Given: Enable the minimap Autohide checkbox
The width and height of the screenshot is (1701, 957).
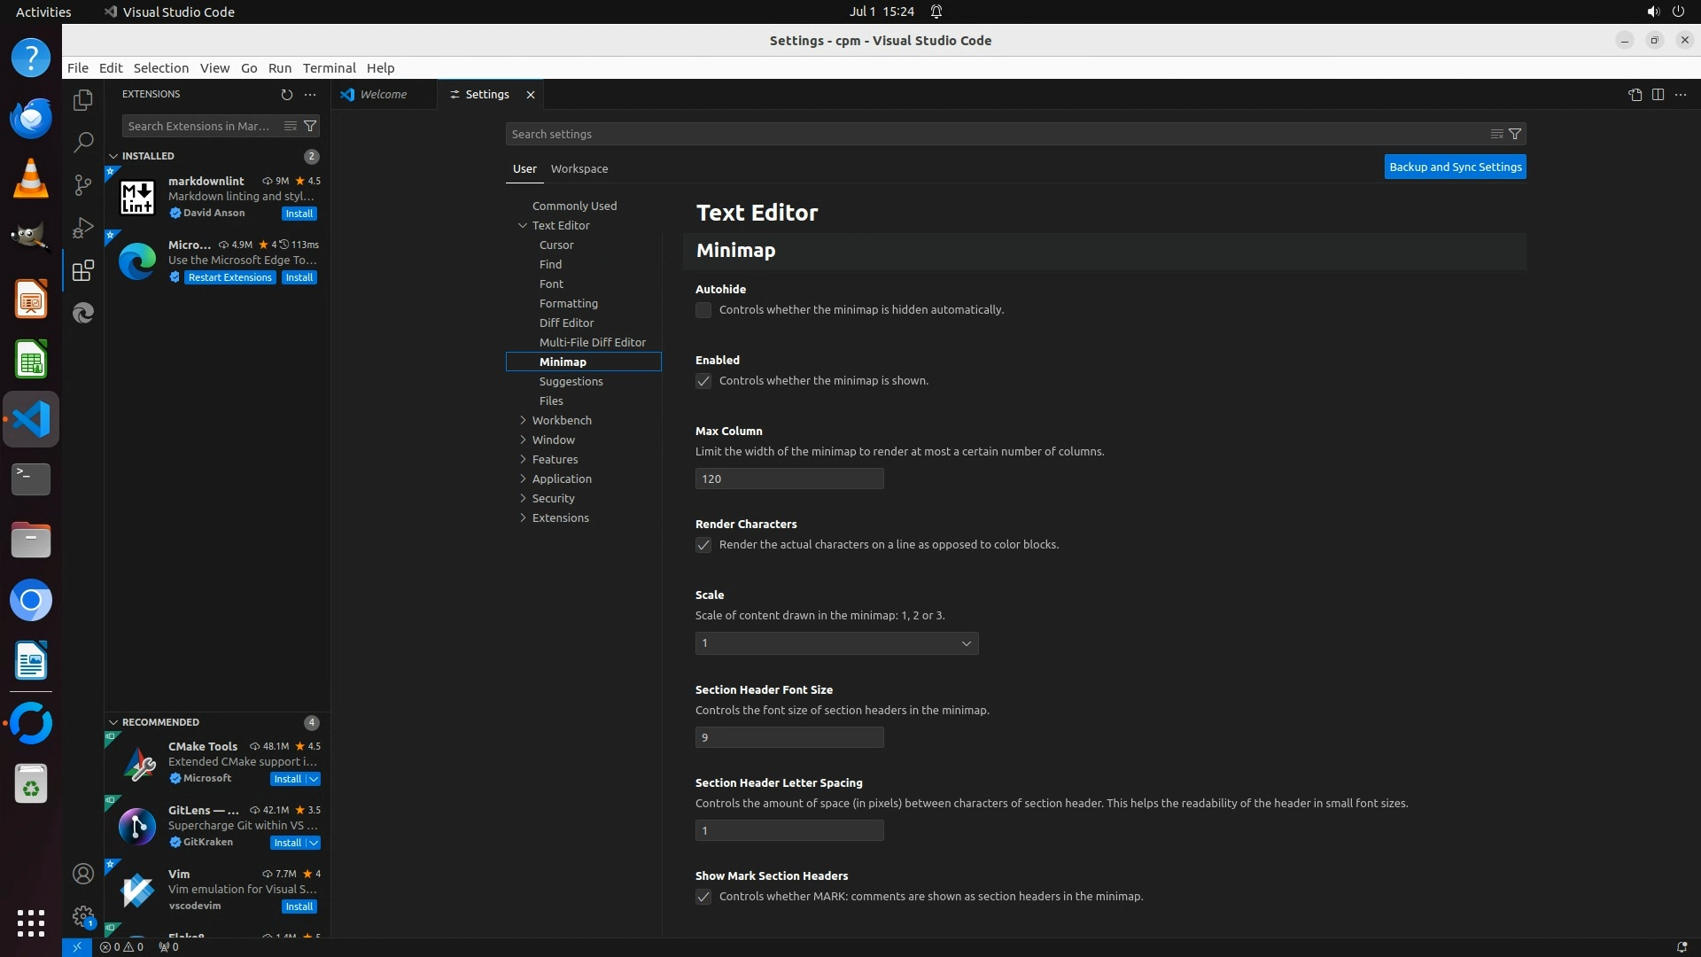Looking at the screenshot, I should tap(703, 310).
